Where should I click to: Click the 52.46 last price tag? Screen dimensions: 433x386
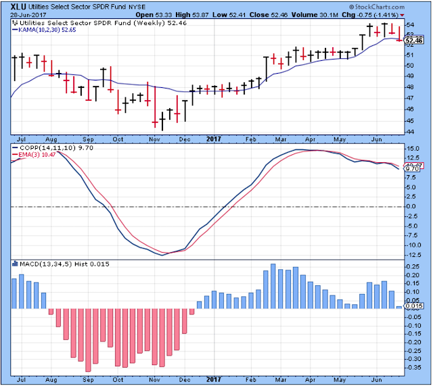(413, 41)
